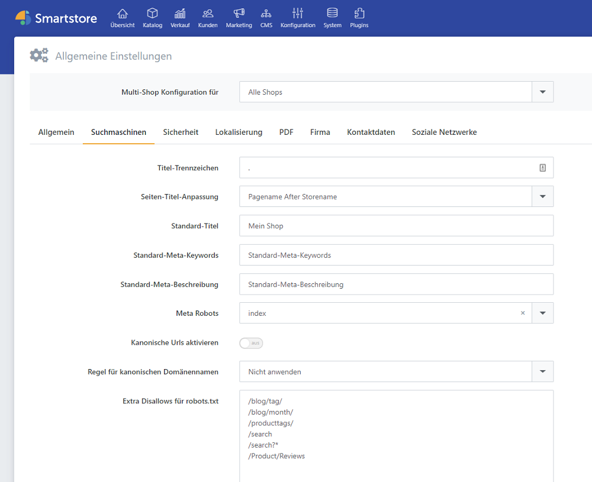The image size is (592, 482).
Task: Switch to the Sicherheit tab
Action: coord(181,132)
